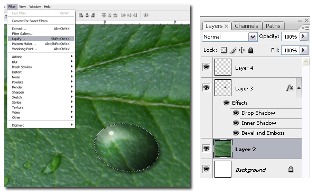317x194 pixels.
Task: Expand the Distort filter submenu
Action: (42, 72)
